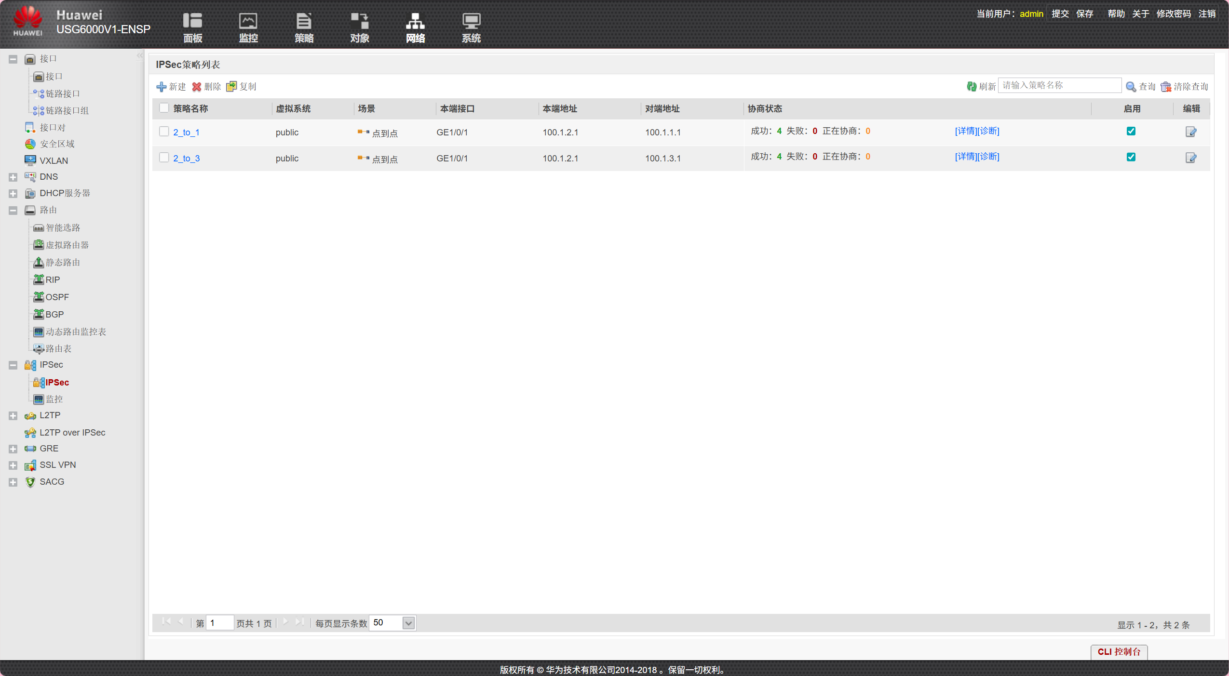The image size is (1229, 676).
Task: Click the magnifier query icon
Action: (1131, 87)
